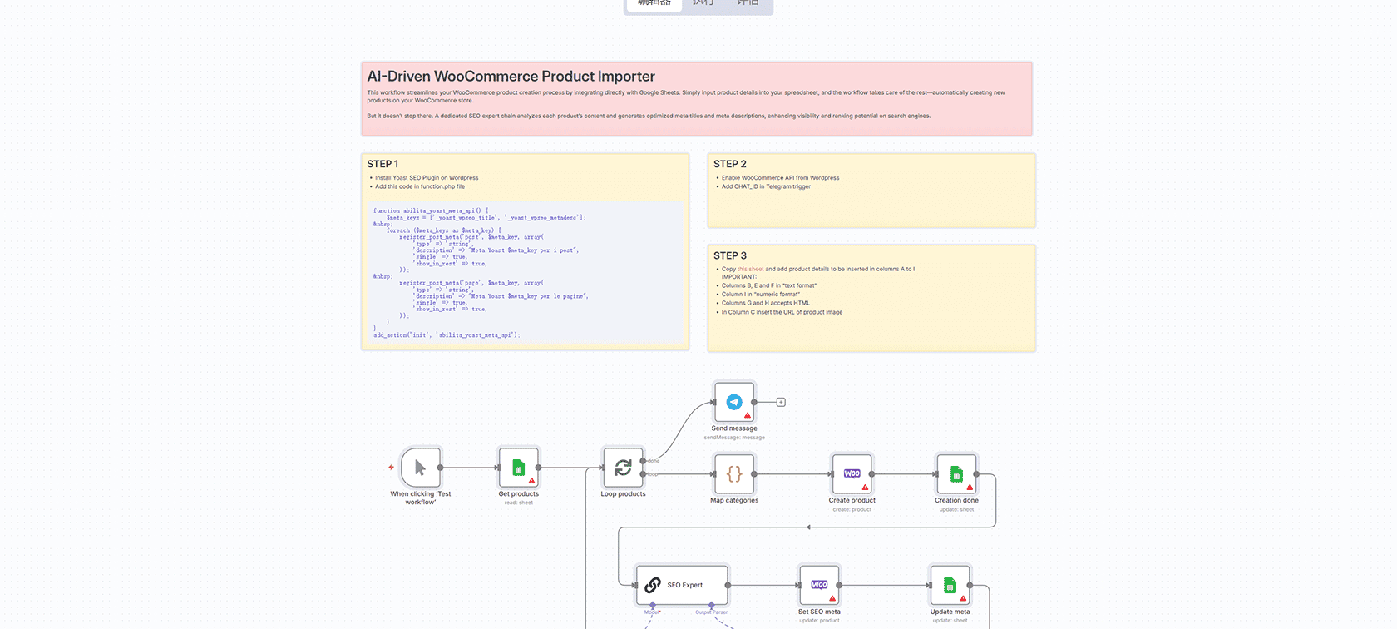
Task: Click the Loop products node icon
Action: [x=623, y=468]
